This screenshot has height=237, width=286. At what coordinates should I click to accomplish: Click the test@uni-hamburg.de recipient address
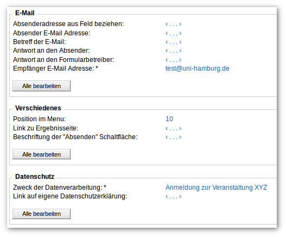click(x=198, y=68)
